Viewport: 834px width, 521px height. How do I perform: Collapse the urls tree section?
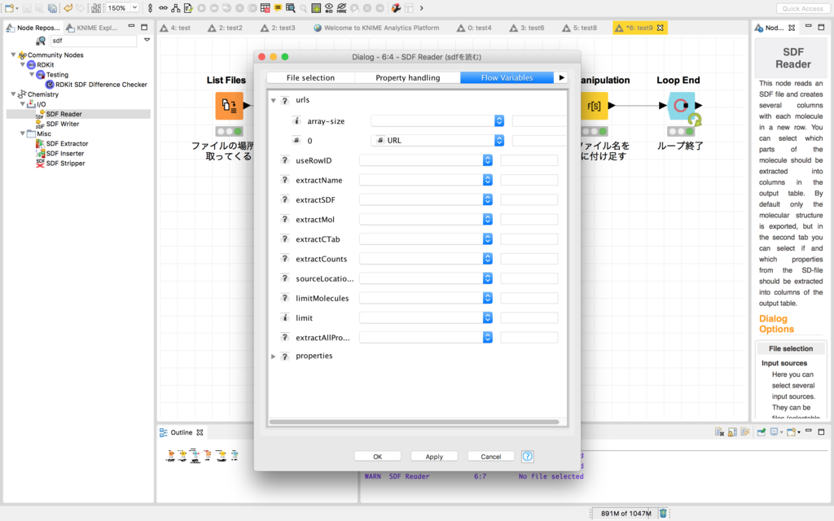pos(274,100)
